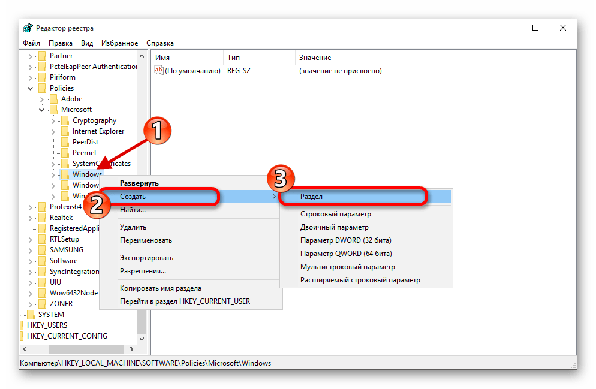
Task: Expand the Partner tree node
Action: (31, 56)
